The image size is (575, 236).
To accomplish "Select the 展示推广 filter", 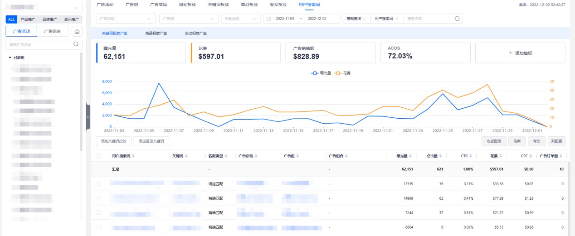I will click(x=72, y=19).
